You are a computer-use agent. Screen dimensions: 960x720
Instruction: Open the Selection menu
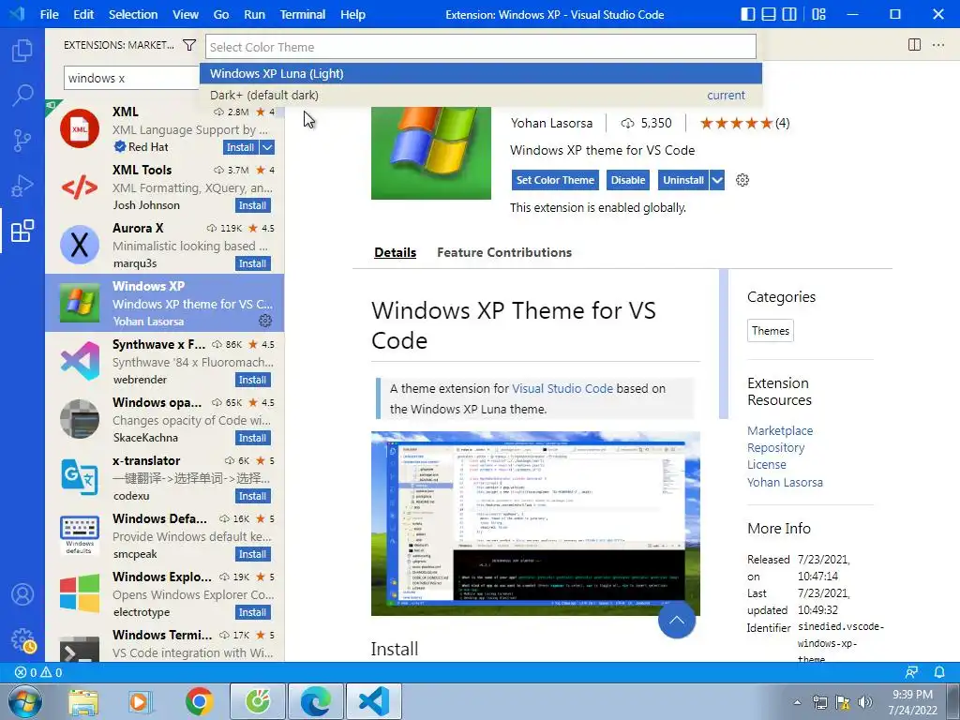pyautogui.click(x=133, y=14)
